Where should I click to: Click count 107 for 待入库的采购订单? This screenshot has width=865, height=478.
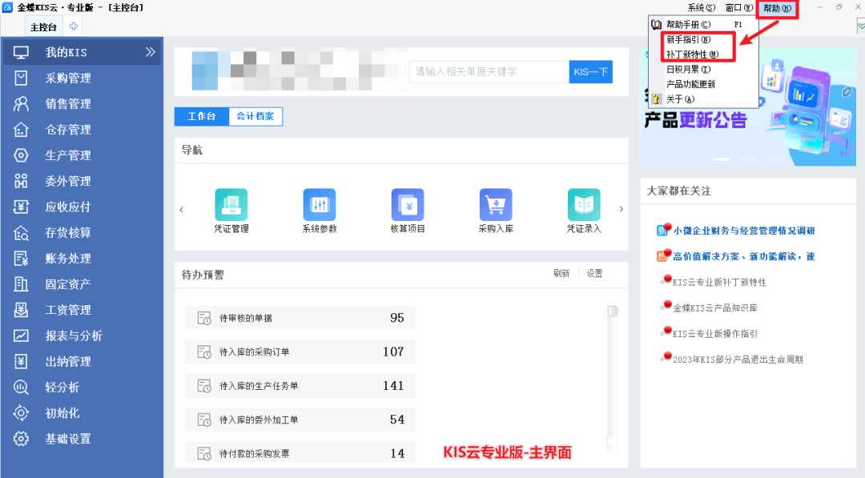pyautogui.click(x=393, y=351)
